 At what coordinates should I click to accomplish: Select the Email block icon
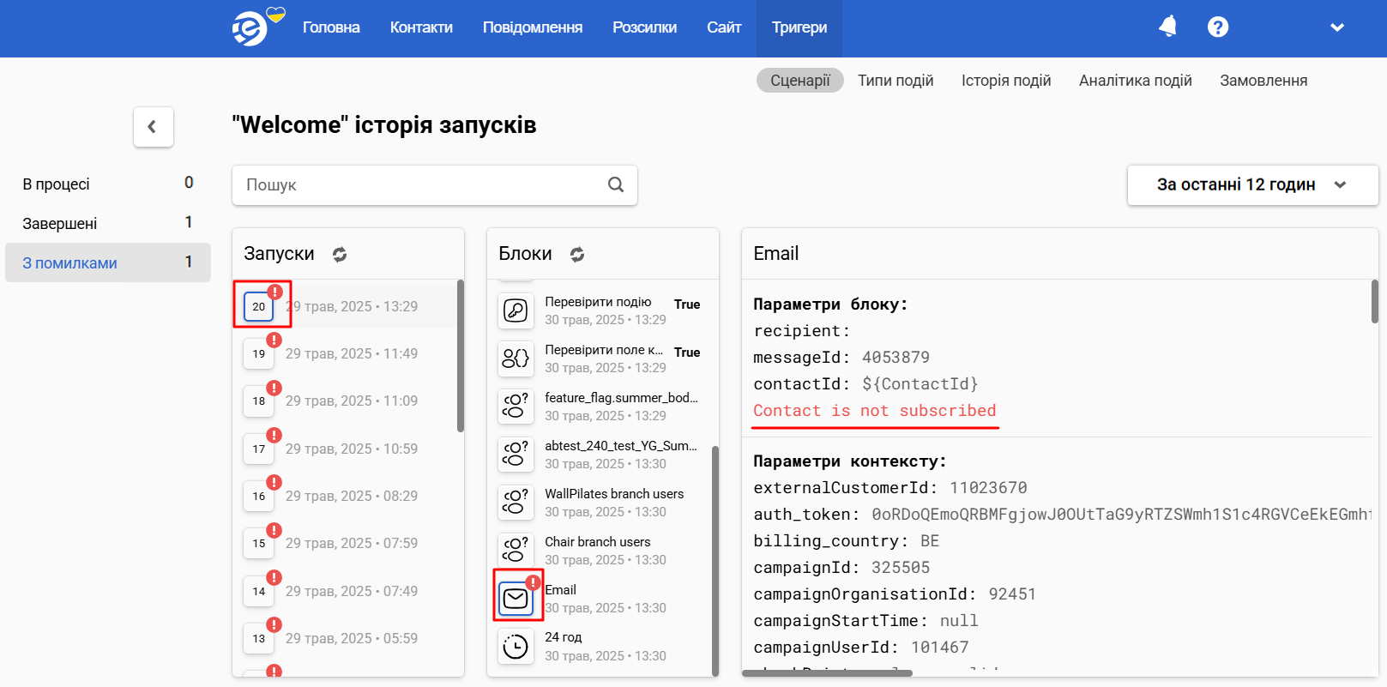coord(516,598)
